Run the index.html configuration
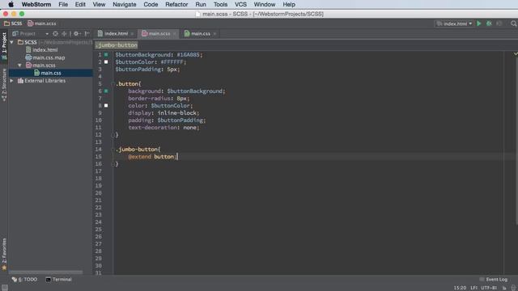The image size is (518, 291). [x=478, y=23]
